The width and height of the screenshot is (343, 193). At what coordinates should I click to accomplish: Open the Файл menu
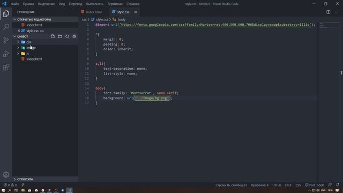[x=14, y=4]
